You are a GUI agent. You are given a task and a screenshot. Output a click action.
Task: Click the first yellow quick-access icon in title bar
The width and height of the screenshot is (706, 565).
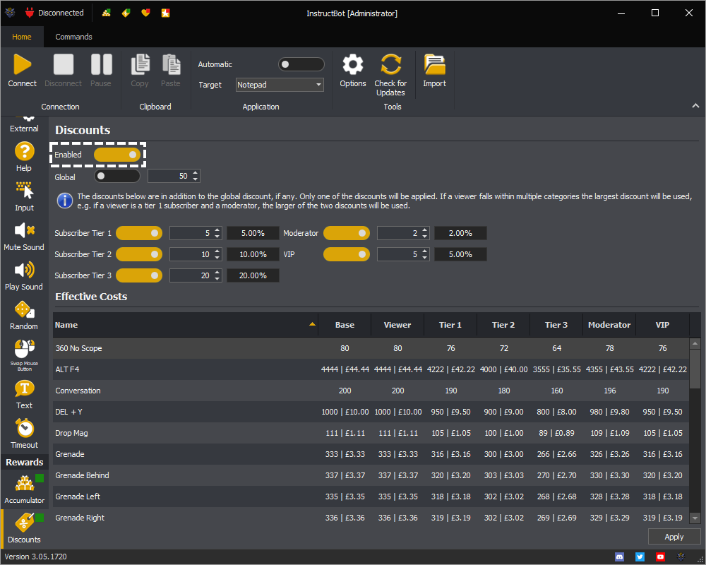click(107, 13)
